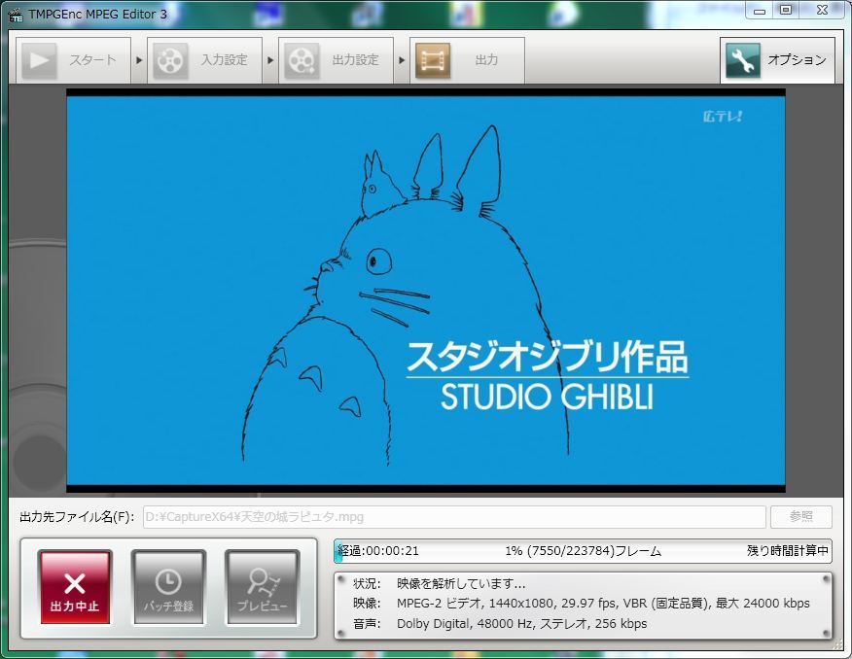Viewport: 852px width, 659px height.
Task: Click the スタート play icon
Action: click(x=39, y=60)
